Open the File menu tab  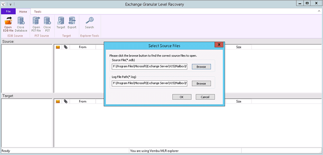pyautogui.click(x=8, y=12)
